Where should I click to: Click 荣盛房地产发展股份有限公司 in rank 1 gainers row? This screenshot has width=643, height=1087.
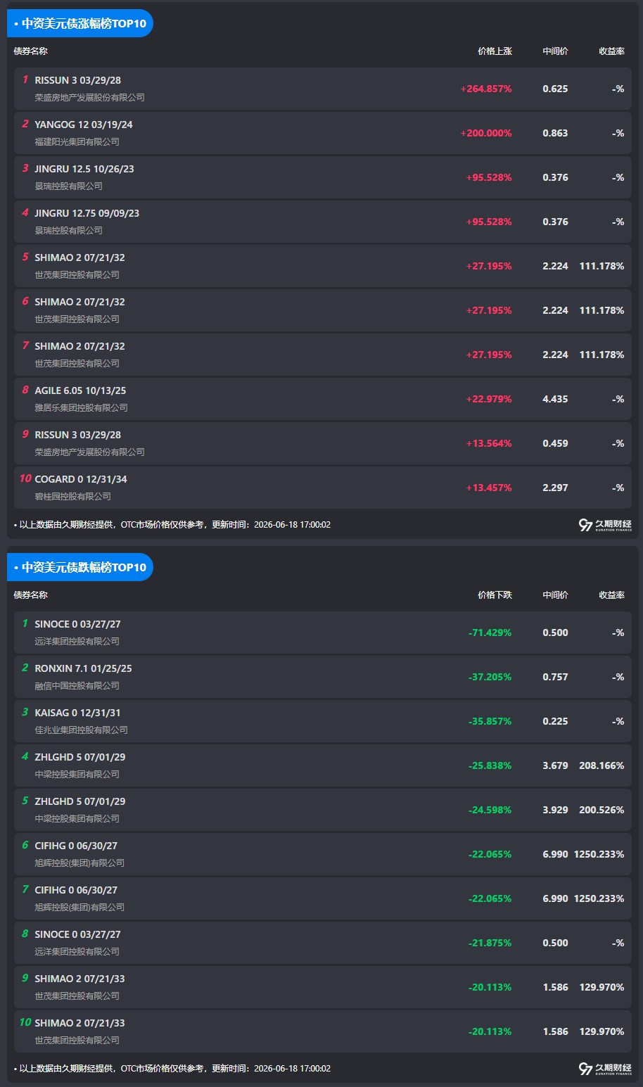[x=90, y=98]
